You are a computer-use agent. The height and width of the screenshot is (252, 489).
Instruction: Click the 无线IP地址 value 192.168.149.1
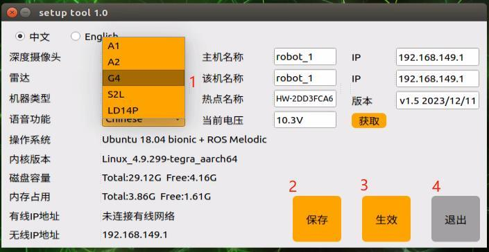[x=135, y=235]
